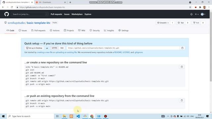Click the taskbar search box

30,116
